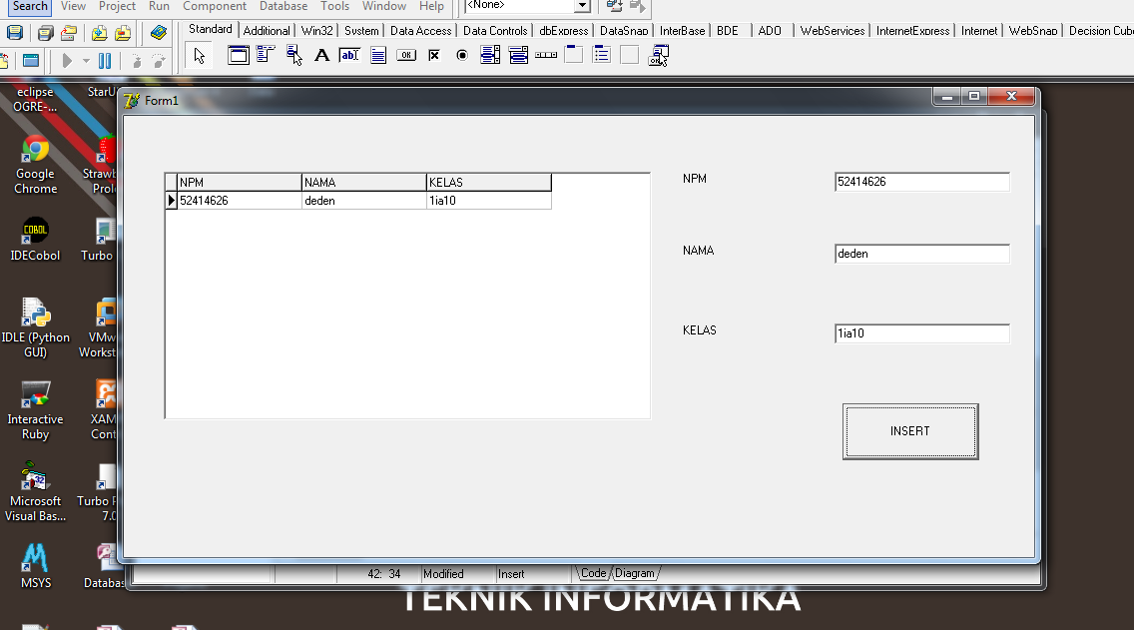Select the RadioButton component icon
The height and width of the screenshot is (630, 1134).
[x=460, y=55]
